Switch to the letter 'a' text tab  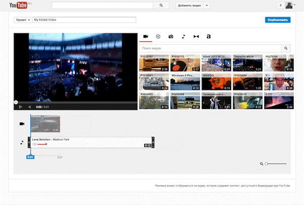click(208, 36)
